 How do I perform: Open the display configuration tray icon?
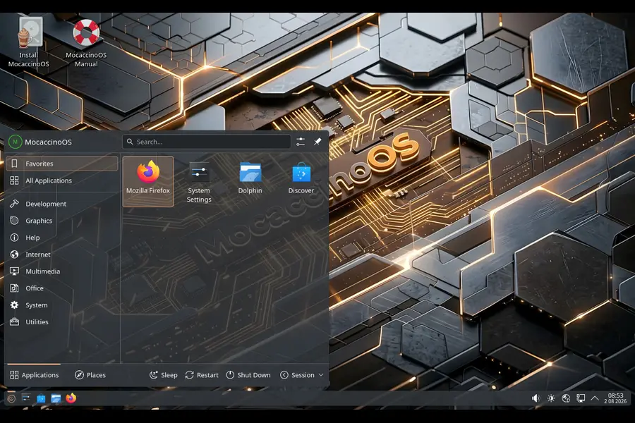(x=581, y=398)
